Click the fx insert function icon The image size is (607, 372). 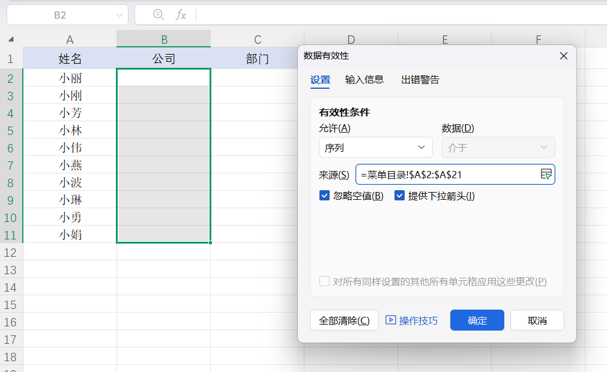pyautogui.click(x=181, y=15)
